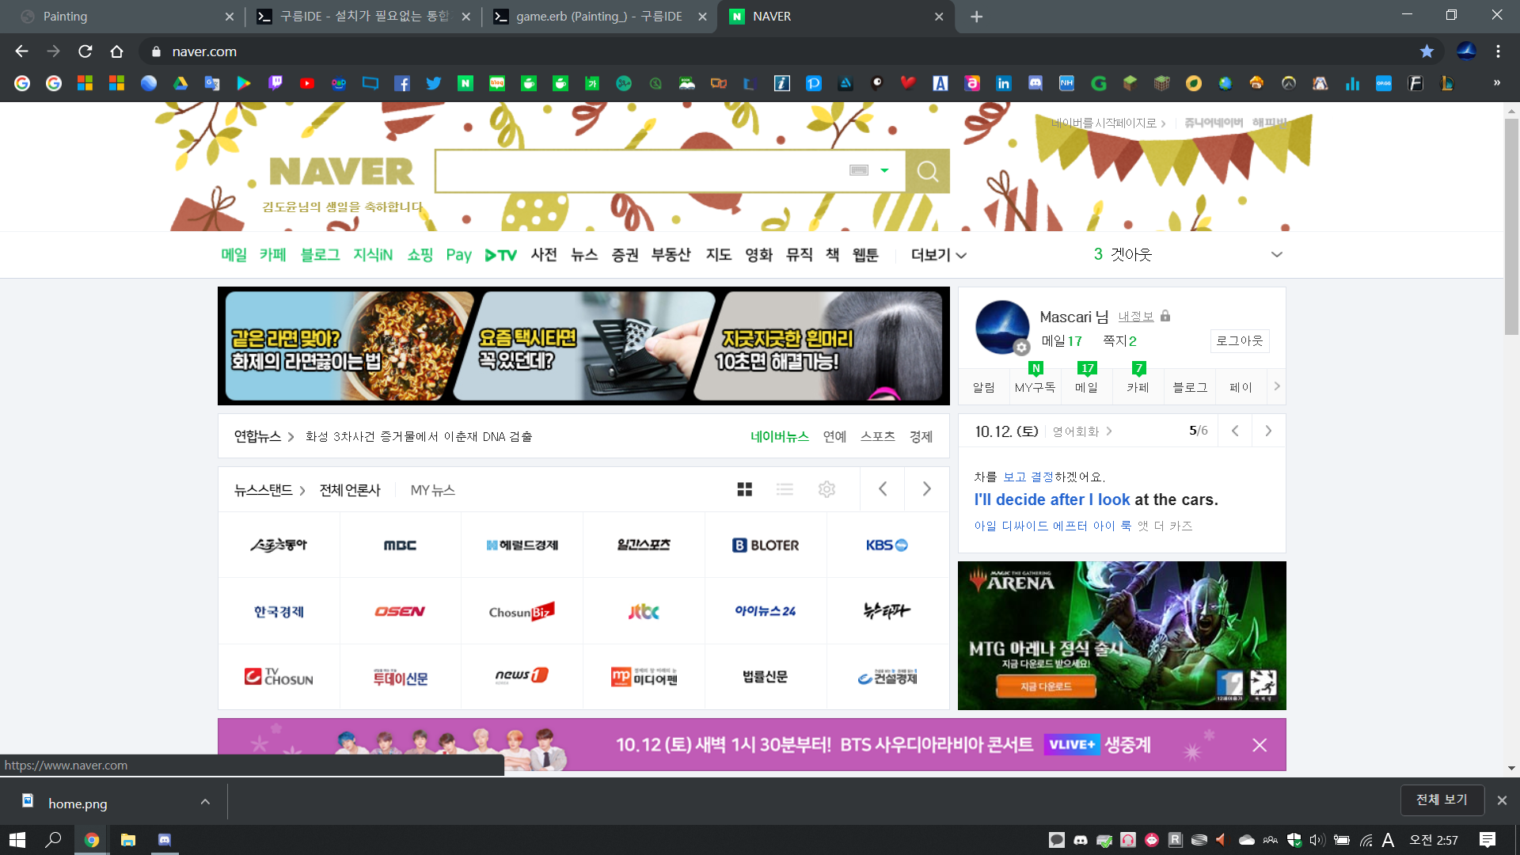This screenshot has width=1520, height=855.
Task: Open the 블로그 service link
Action: 320,255
